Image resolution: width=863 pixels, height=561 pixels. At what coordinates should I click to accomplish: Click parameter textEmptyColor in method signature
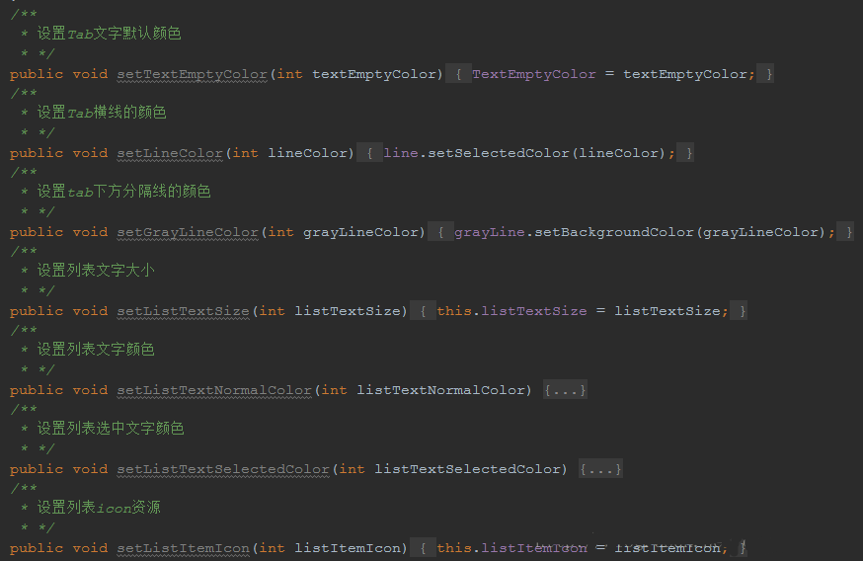[x=374, y=74]
